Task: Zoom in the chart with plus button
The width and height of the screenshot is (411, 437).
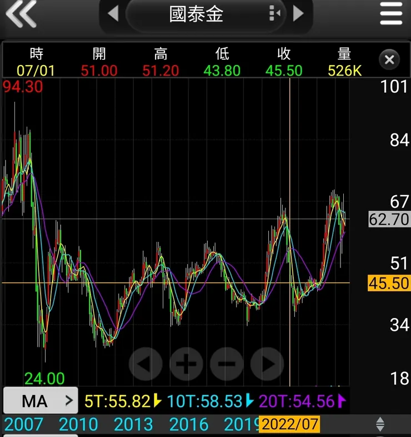Action: [186, 364]
